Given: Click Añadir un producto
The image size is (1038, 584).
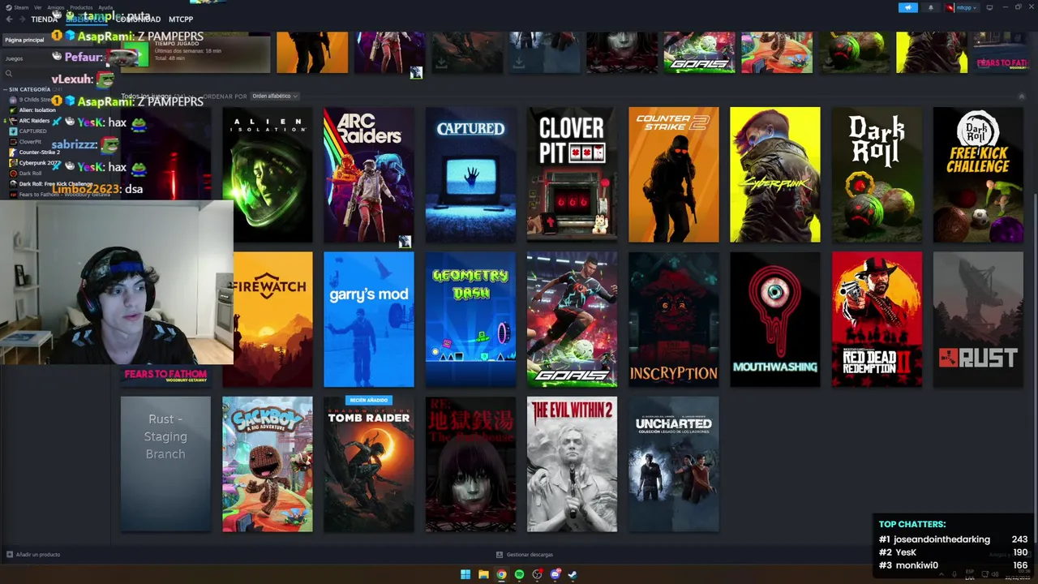Looking at the screenshot, I should tap(33, 555).
